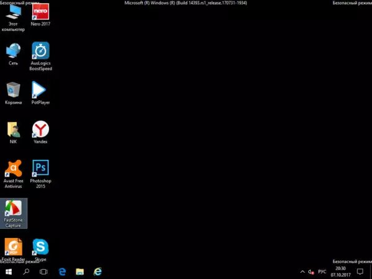Select the Skype desktop shortcut

(40, 250)
